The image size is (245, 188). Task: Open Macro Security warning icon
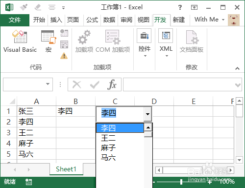click(x=64, y=56)
